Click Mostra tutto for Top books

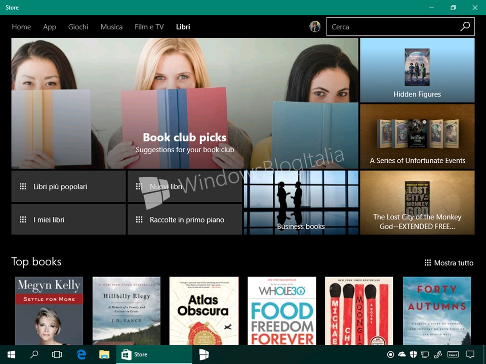[449, 263]
